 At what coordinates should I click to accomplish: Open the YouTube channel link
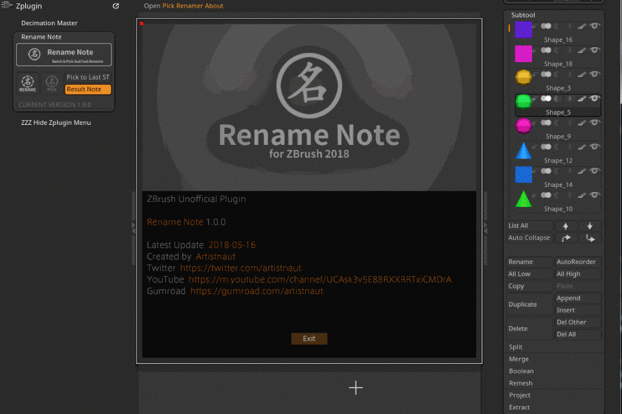coord(320,279)
